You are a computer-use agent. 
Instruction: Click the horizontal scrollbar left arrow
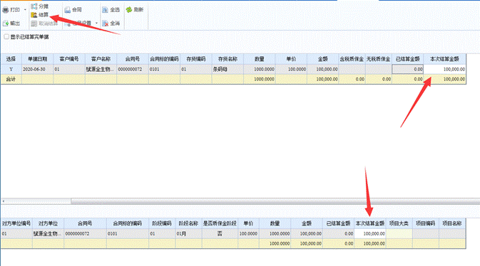click(3, 201)
